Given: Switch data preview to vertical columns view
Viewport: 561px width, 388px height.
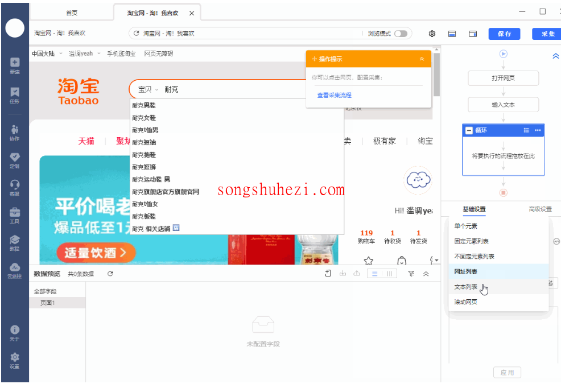Looking at the screenshot, I should coord(390,274).
